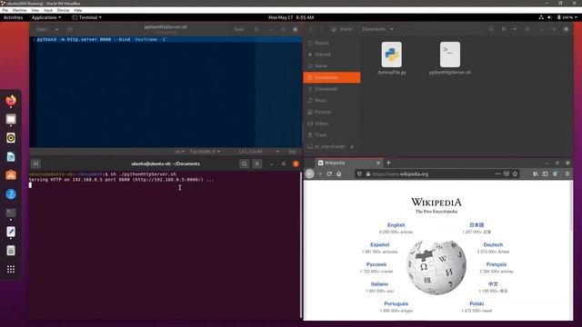Open the gedit cursor position dropdown
This screenshot has width=582, height=327.
pyautogui.click(x=258, y=152)
